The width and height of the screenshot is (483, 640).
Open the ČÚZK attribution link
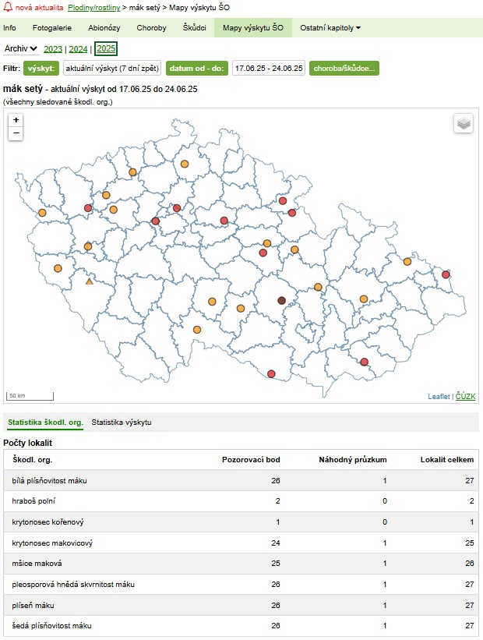[x=465, y=396]
